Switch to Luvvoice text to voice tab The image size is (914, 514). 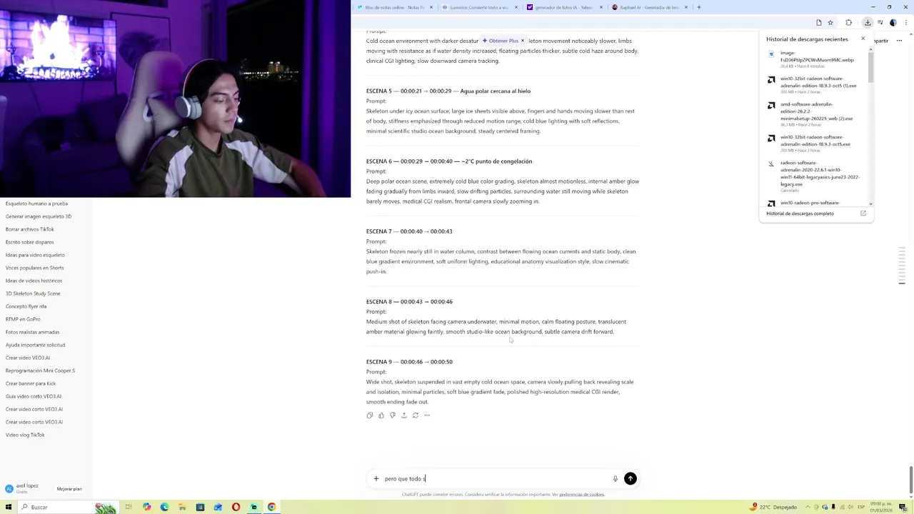pyautogui.click(x=479, y=7)
